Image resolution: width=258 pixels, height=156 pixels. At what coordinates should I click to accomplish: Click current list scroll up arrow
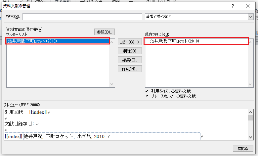click(x=250, y=42)
